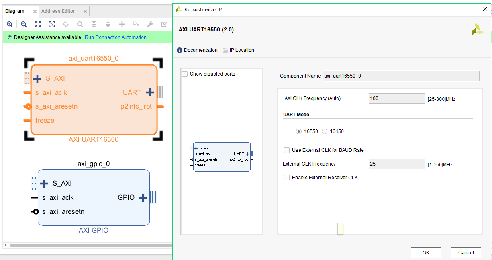This screenshot has height=260, width=492.
Task: Check Use External CLK for BAUD Rate
Action: pos(287,150)
